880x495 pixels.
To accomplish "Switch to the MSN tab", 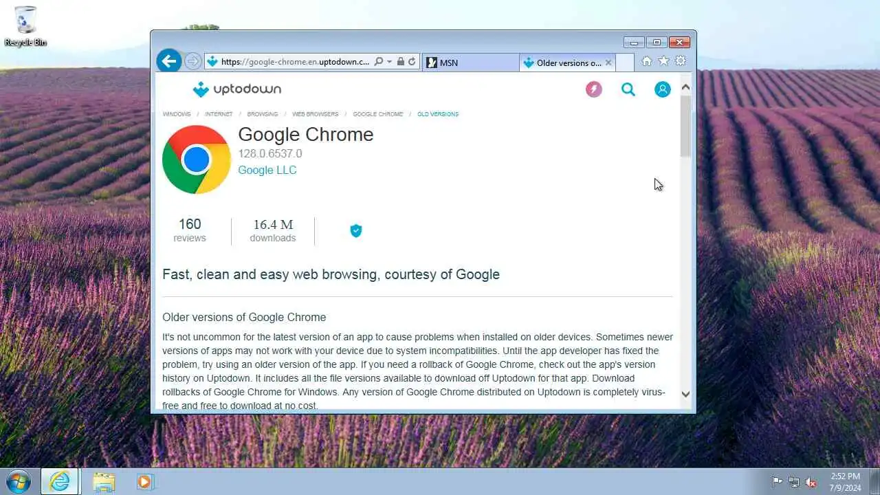I will pos(471,63).
